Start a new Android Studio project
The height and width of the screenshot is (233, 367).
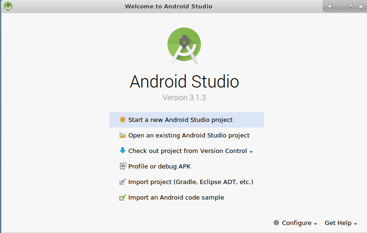187,120
